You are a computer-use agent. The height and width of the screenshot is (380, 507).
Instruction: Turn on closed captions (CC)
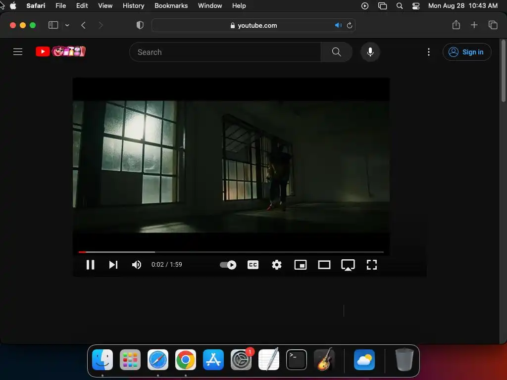253,265
